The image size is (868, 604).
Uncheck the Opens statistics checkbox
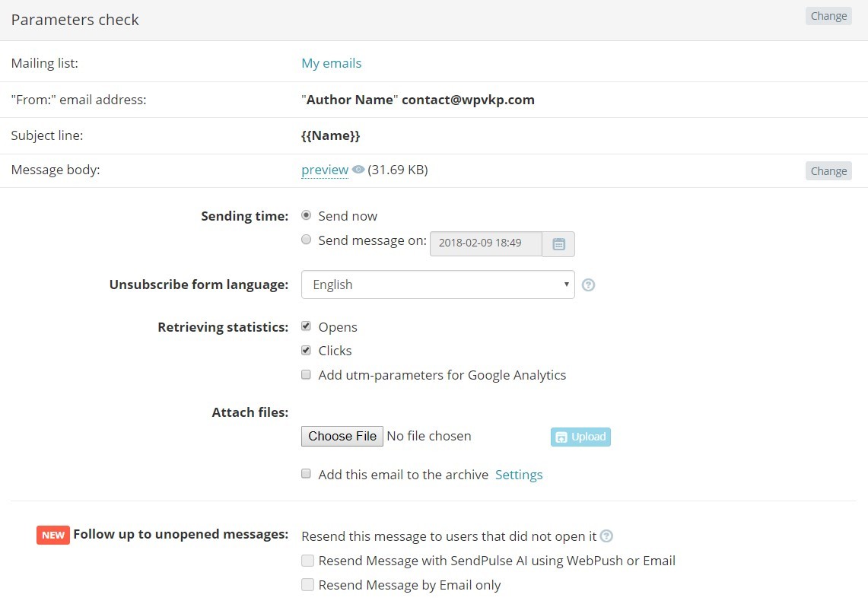tap(306, 326)
